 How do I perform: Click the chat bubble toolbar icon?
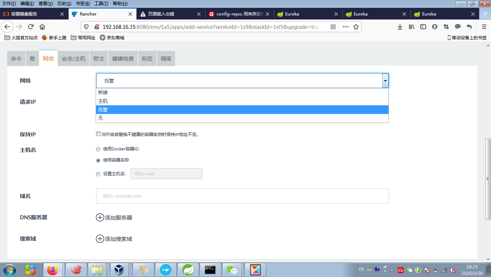point(458,27)
